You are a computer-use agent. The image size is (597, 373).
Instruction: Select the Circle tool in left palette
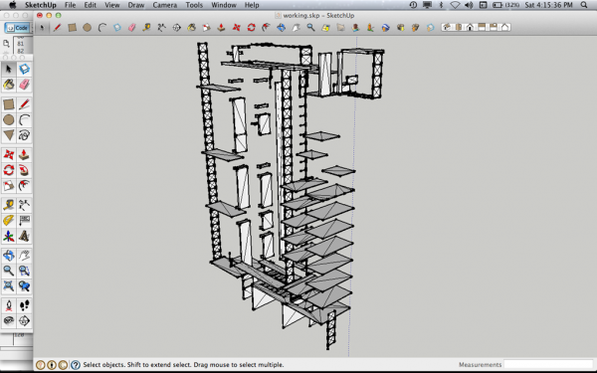[9, 120]
